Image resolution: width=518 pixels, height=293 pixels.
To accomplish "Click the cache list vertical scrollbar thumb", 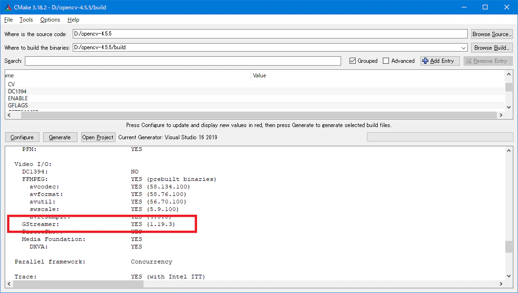I will coord(509,87).
